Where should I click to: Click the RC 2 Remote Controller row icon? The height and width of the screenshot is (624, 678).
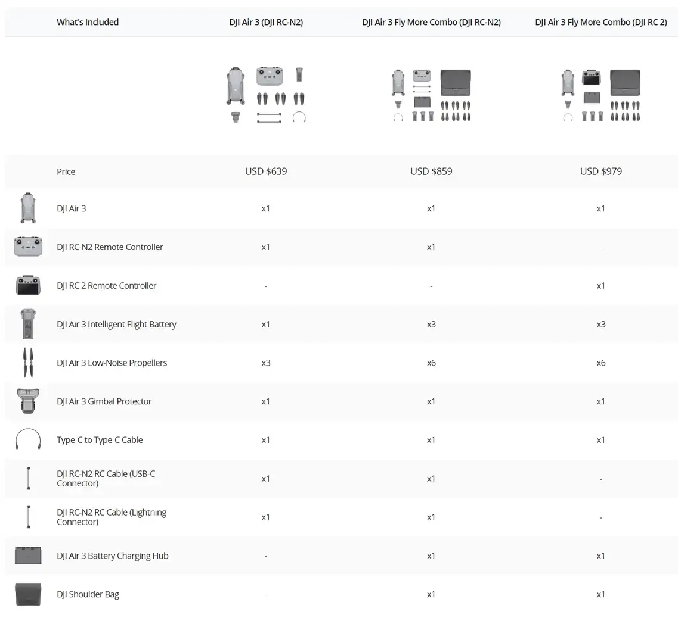click(28, 285)
